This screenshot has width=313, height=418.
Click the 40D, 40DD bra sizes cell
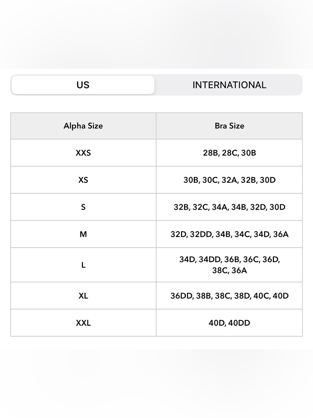tap(229, 323)
